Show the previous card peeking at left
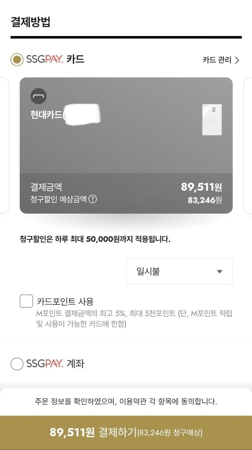This screenshot has width=252, height=450. (4, 145)
